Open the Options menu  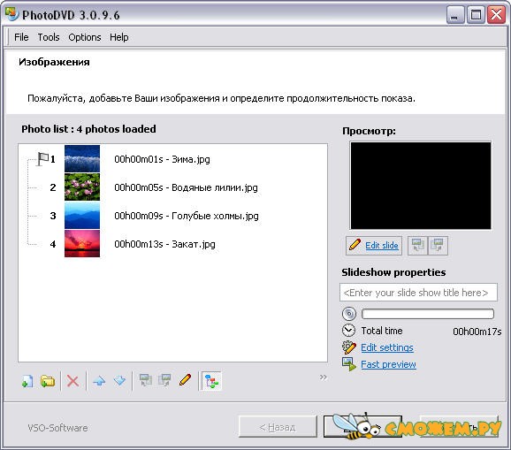84,37
